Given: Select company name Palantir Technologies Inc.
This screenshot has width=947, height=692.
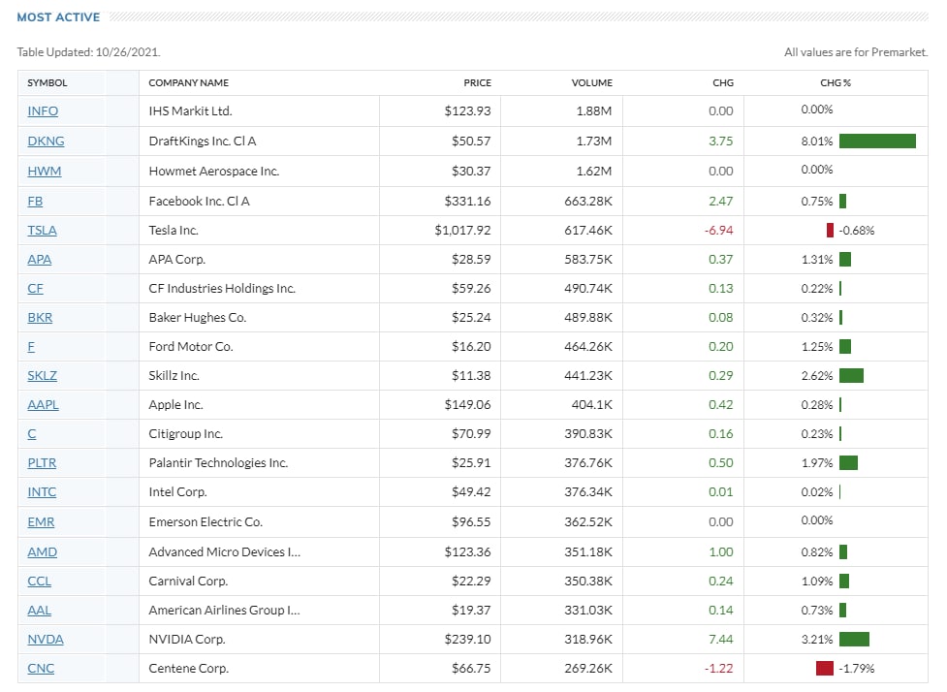Looking at the screenshot, I should (218, 462).
